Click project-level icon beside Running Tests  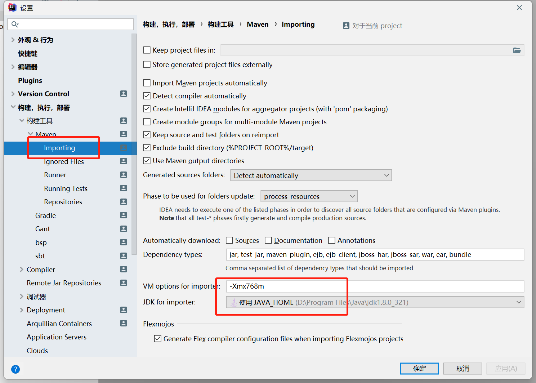coord(124,188)
